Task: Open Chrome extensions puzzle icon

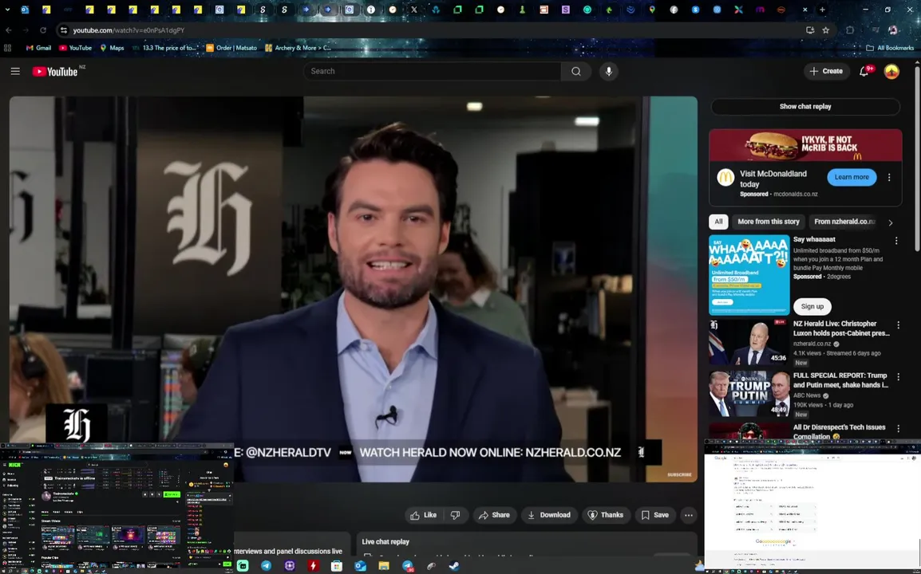Action: tap(850, 30)
